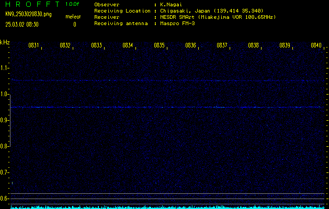Image resolution: width=329 pixels, height=209 pixels.
Task: Click the 0832 time marker
Action: pyautogui.click(x=65, y=45)
